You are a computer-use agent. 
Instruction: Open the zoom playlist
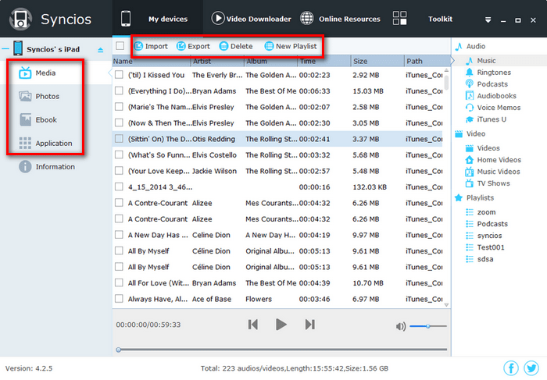[486, 212]
